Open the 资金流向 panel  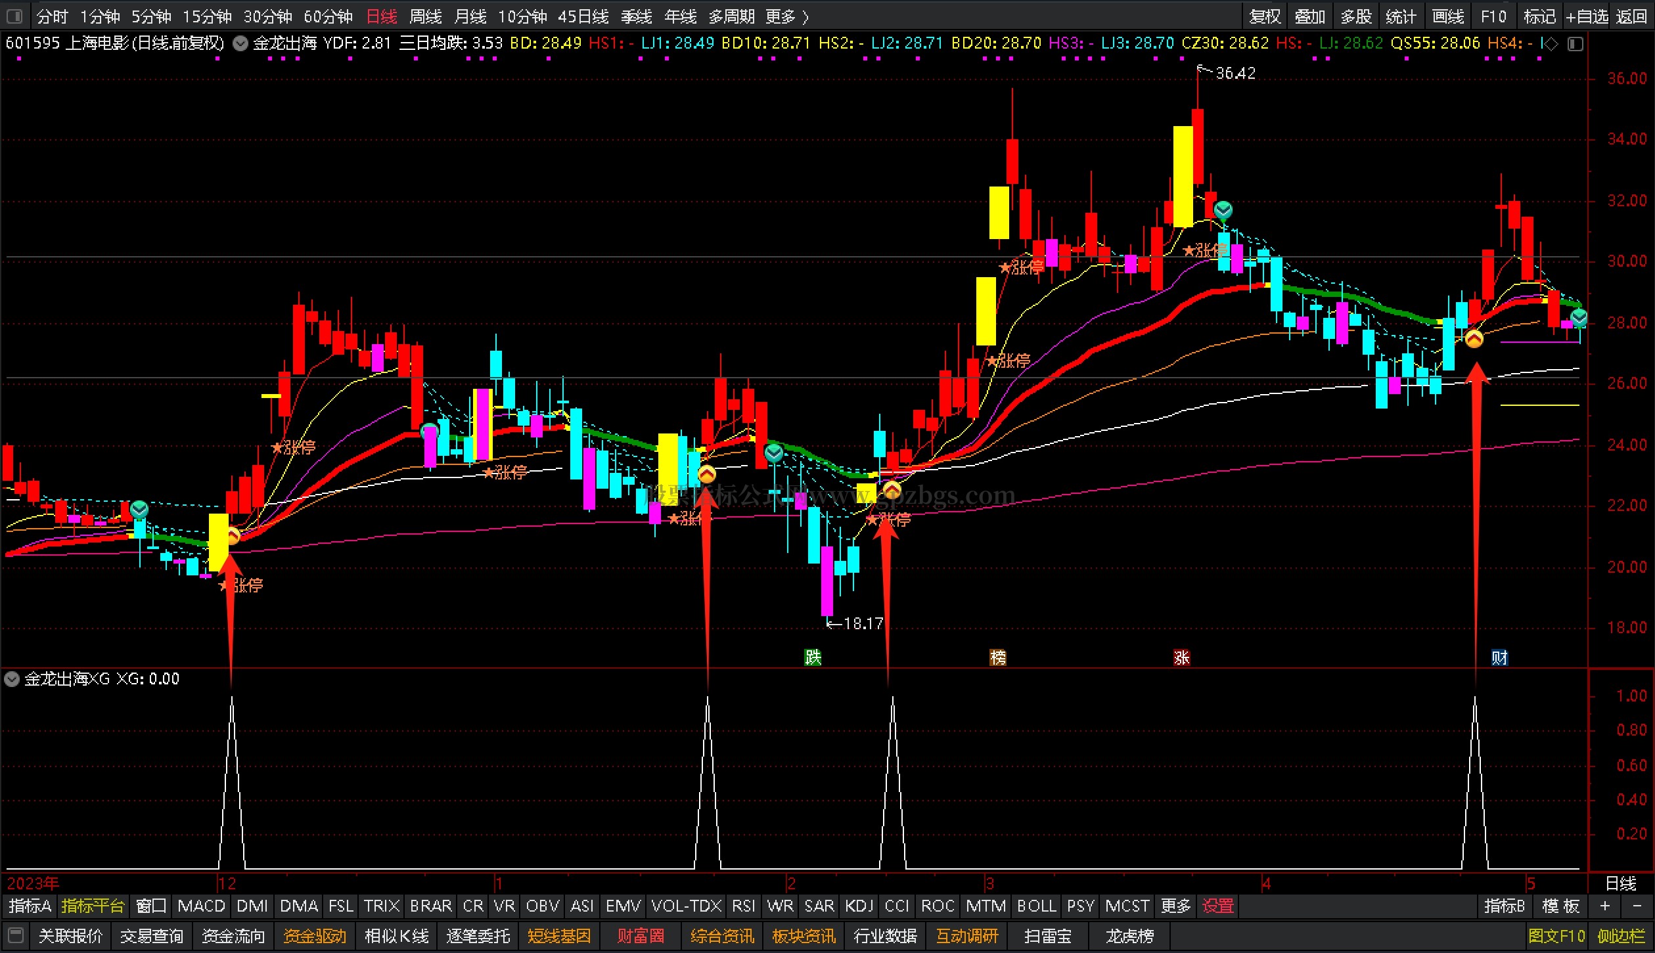(x=233, y=936)
